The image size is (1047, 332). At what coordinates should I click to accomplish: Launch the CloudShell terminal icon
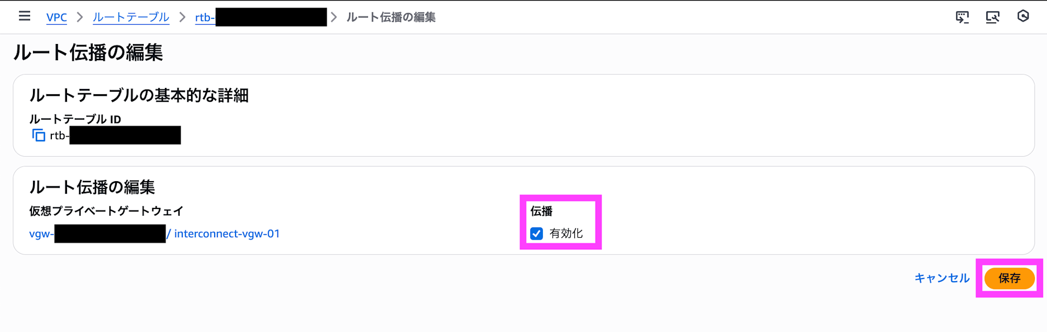tap(962, 17)
